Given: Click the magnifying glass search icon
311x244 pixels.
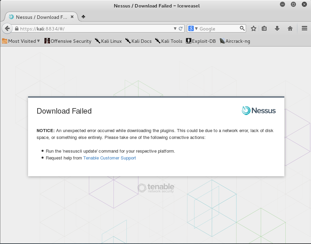Looking at the screenshot, I should pyautogui.click(x=242, y=28).
